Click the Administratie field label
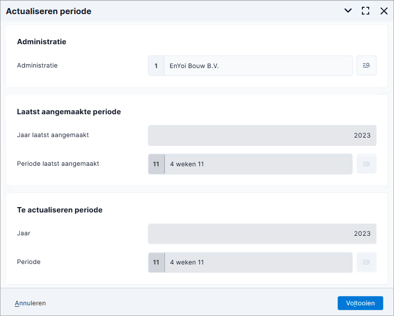Screen dimensions: 394x316 37,65
